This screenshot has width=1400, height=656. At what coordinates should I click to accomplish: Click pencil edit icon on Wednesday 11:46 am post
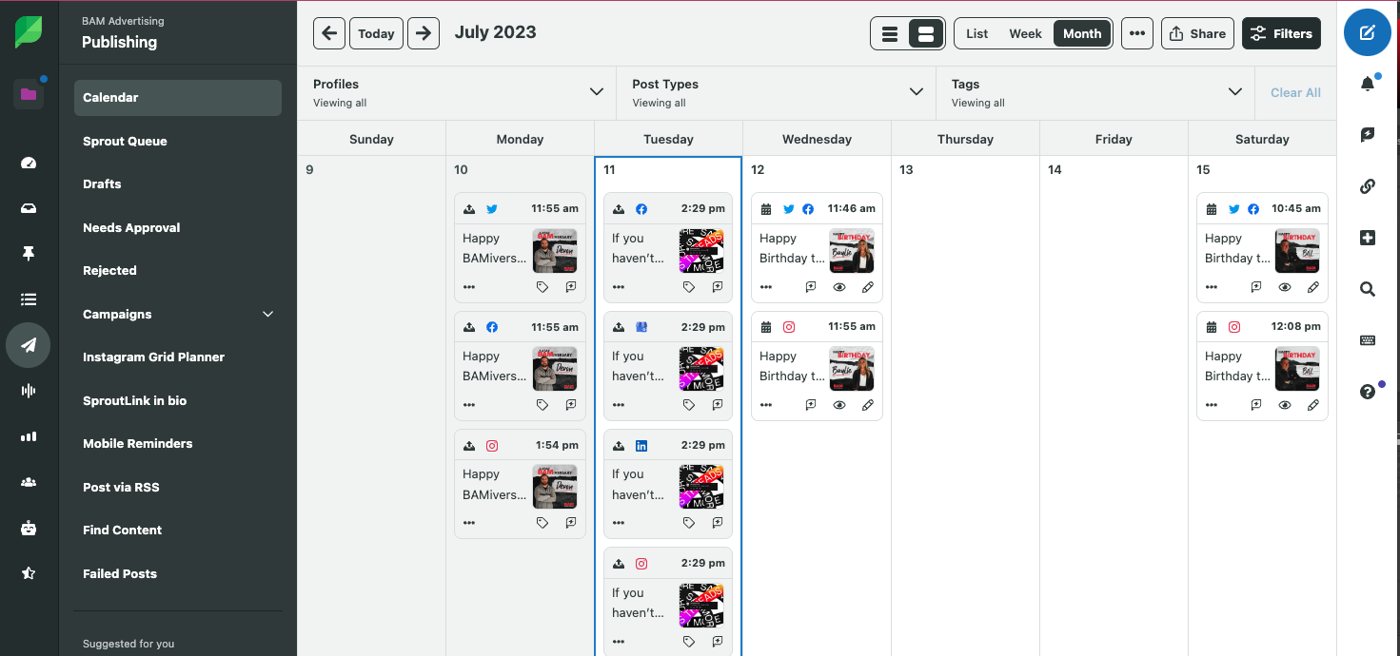click(867, 286)
